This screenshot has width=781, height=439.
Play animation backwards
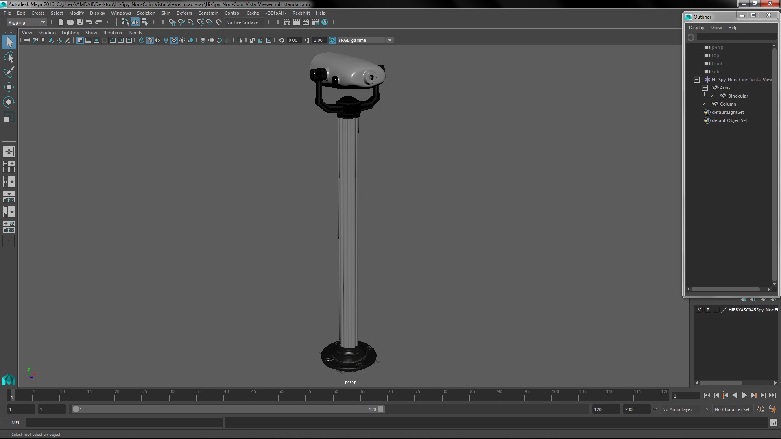[735, 395]
